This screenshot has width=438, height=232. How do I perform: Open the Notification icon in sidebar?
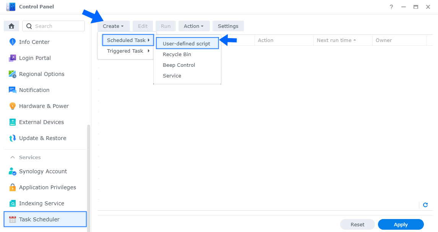click(13, 90)
